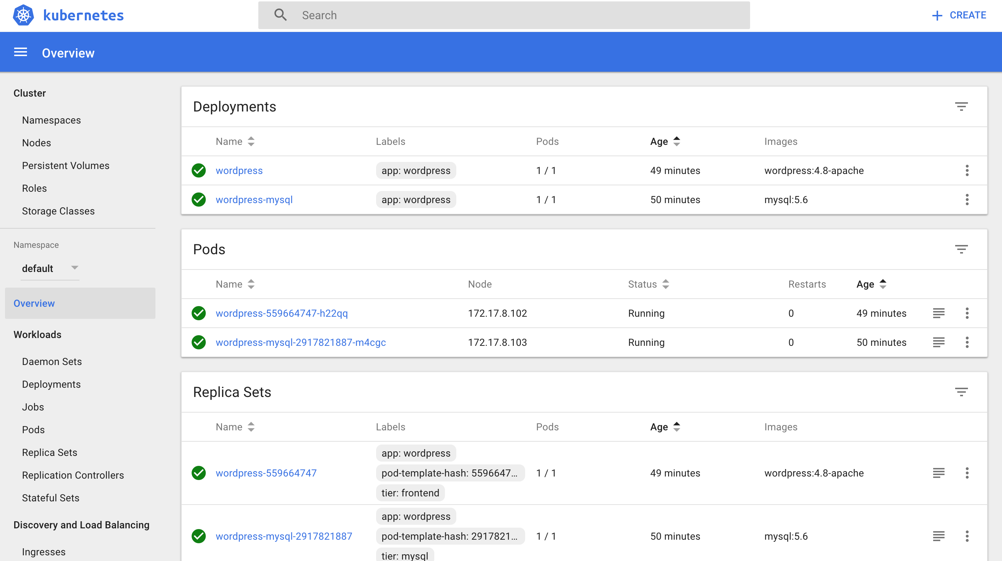
Task: Open Daemon Sets in sidebar
Action: [x=52, y=362]
